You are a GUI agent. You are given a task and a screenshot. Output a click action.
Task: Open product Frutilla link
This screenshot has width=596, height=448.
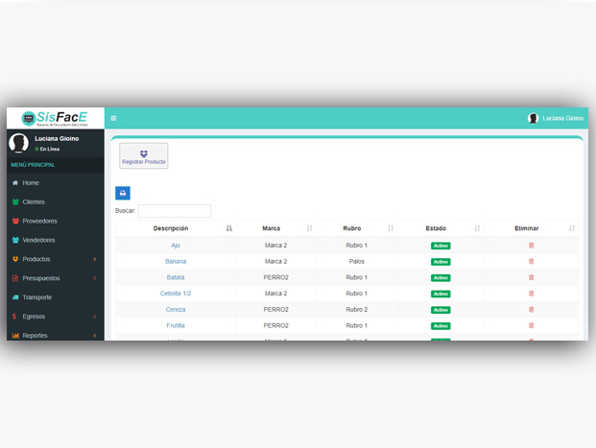(x=176, y=325)
